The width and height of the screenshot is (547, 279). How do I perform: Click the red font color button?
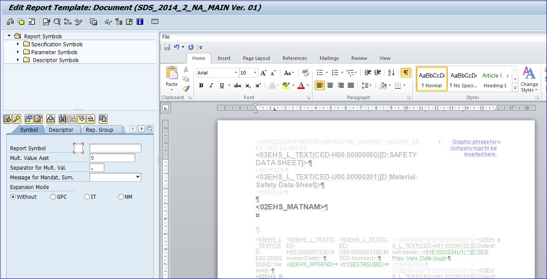pyautogui.click(x=301, y=86)
